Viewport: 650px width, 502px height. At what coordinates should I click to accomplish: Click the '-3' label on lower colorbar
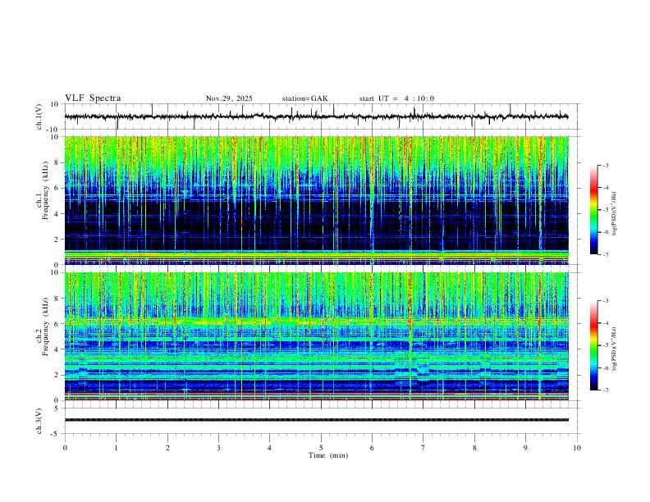point(605,301)
